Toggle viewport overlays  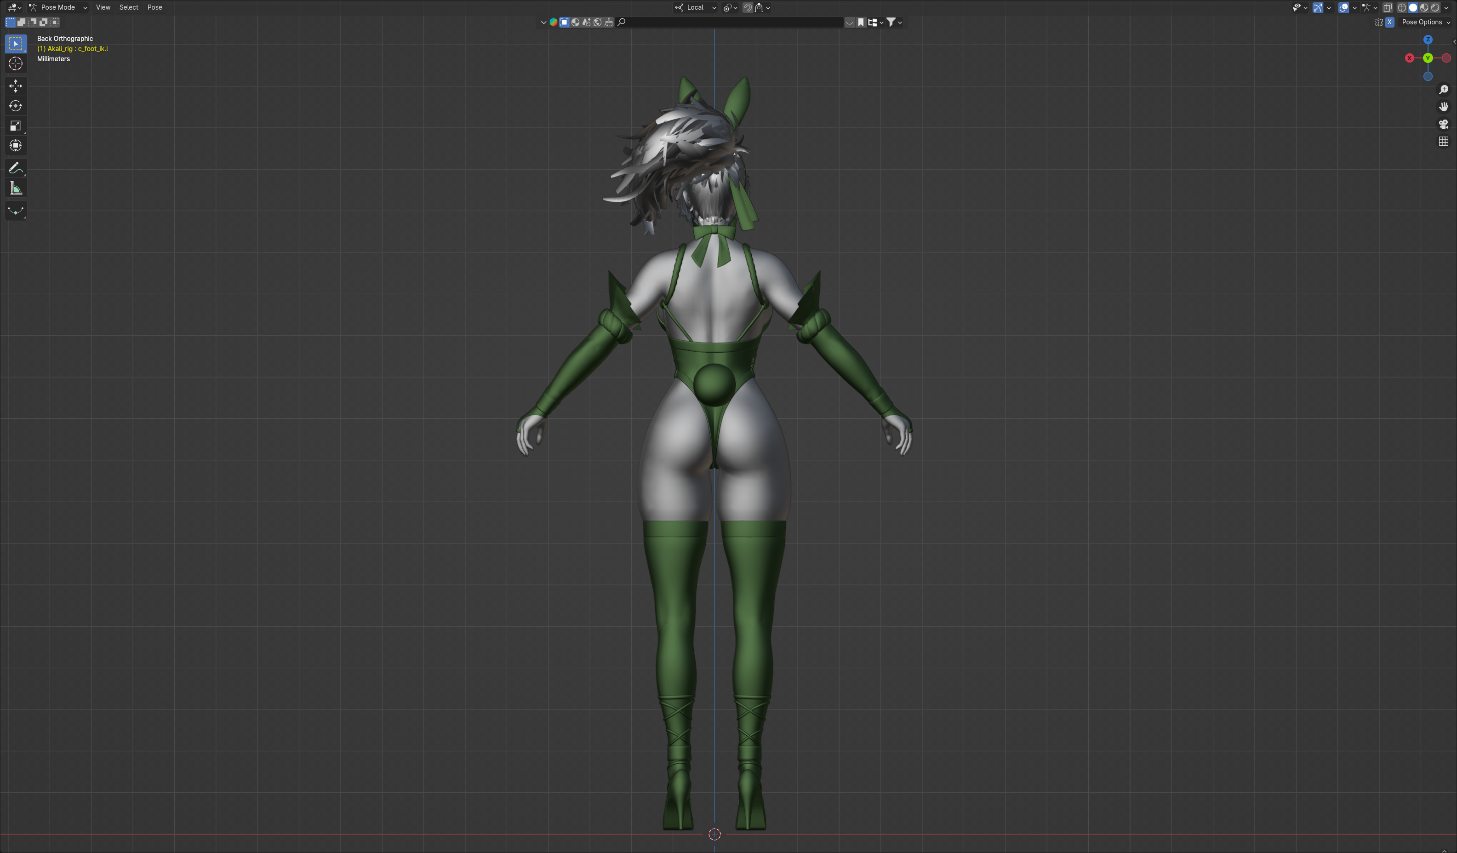click(x=1344, y=7)
